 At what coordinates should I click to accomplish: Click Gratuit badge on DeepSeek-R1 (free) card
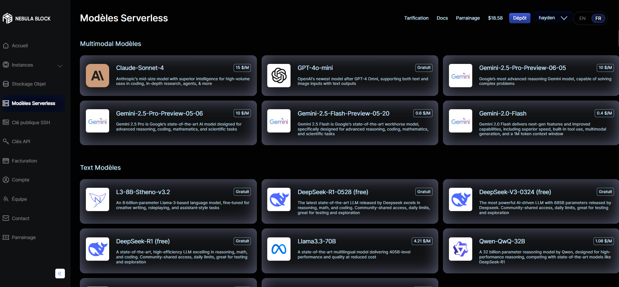click(242, 241)
